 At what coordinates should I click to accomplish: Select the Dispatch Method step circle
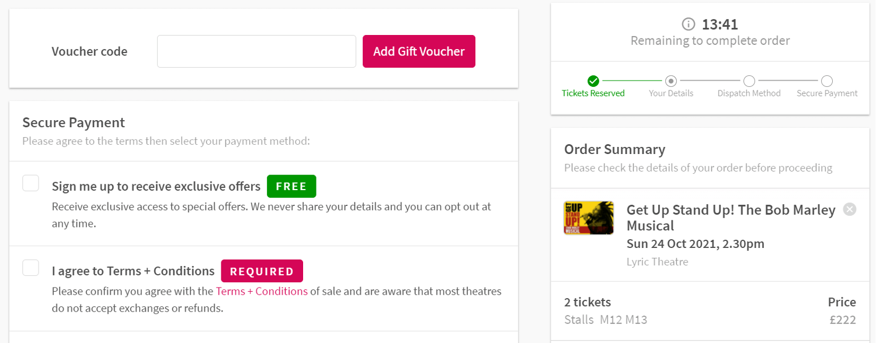click(x=749, y=81)
